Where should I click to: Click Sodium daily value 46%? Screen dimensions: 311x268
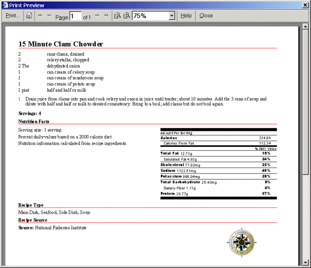266,170
